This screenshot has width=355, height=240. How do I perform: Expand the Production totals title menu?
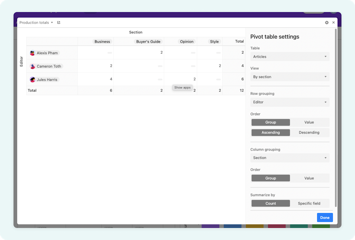coord(51,22)
